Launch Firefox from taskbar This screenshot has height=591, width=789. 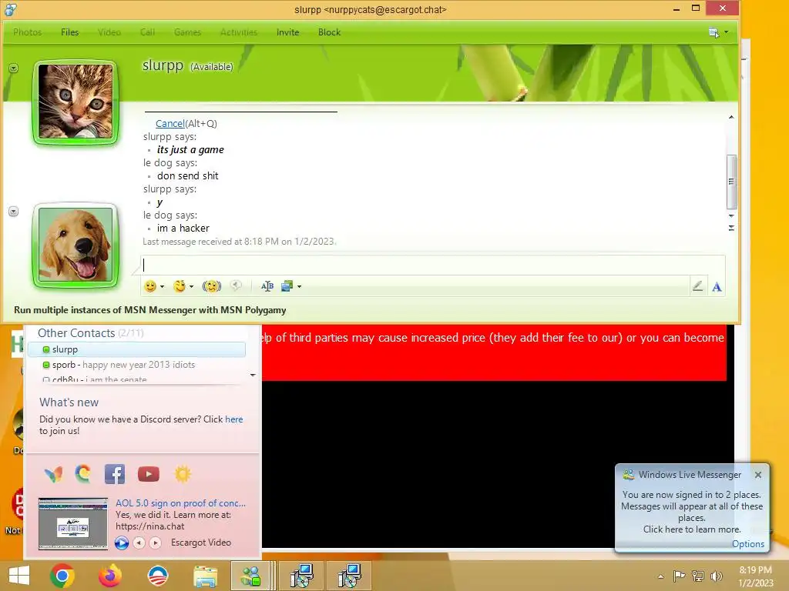[x=109, y=576]
